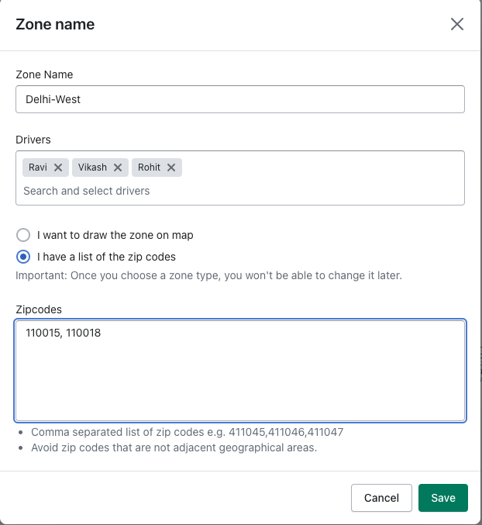Cancel zone creation
This screenshot has width=482, height=525.
(381, 498)
